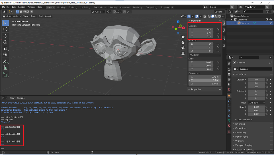Toggle the lock for Location X

pyautogui.click(x=218, y=30)
